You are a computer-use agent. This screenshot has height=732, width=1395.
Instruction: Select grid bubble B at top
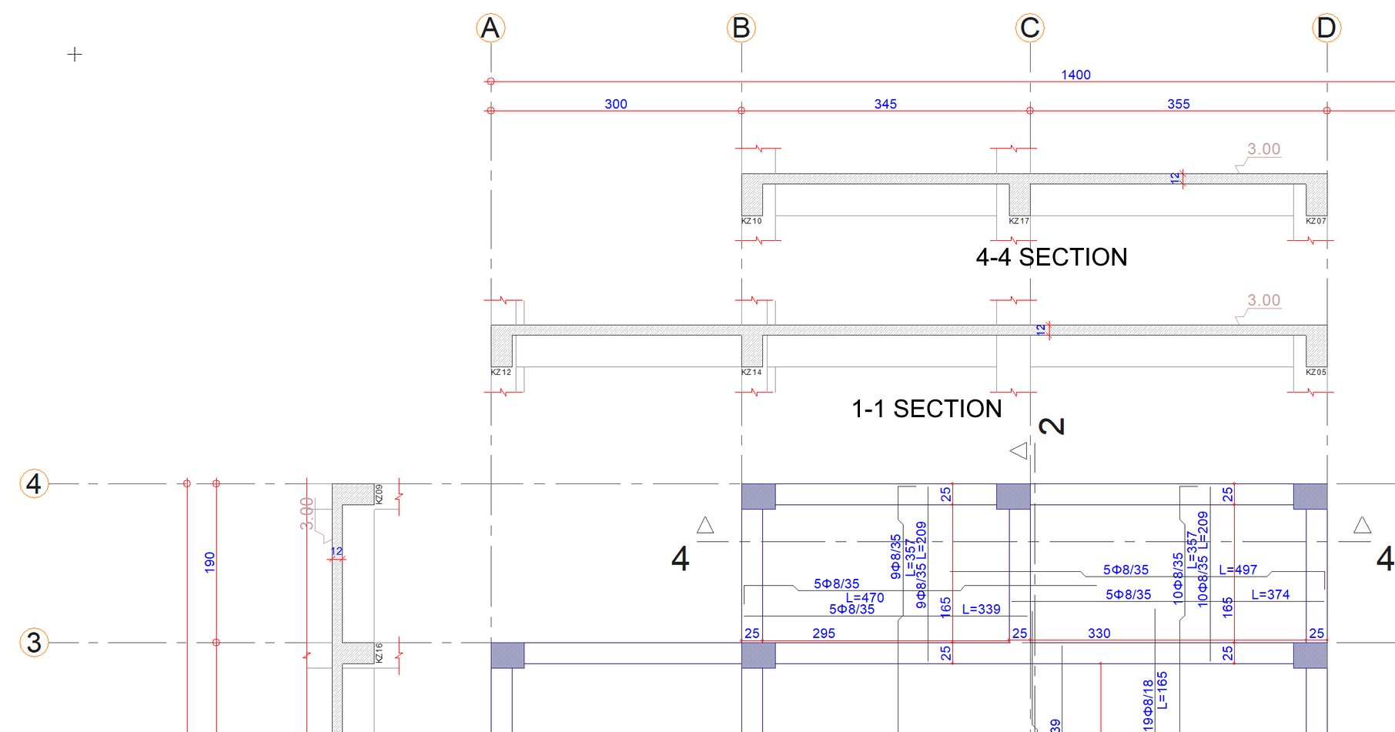741,28
